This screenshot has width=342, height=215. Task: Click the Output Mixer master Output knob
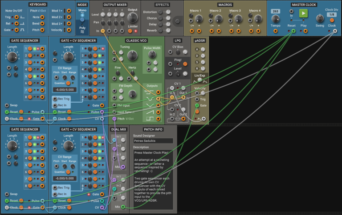(x=132, y=18)
